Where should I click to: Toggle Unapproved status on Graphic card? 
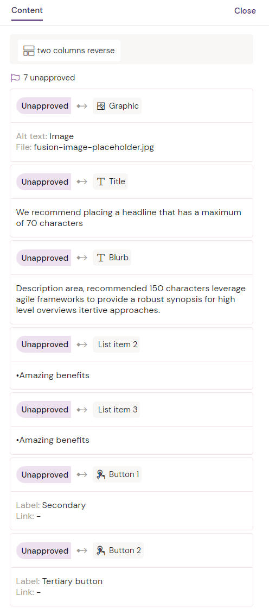point(44,106)
